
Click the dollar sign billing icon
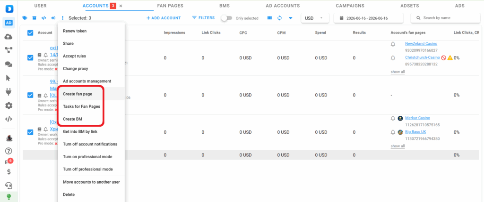tap(9, 172)
